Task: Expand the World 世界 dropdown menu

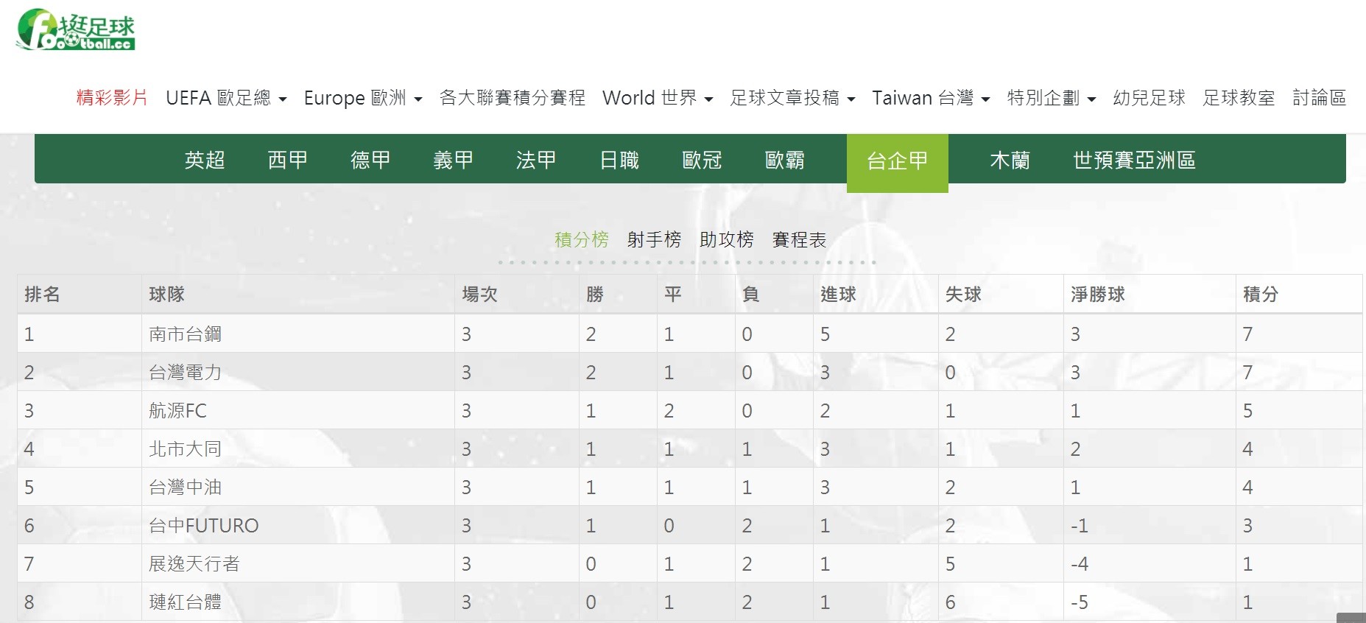Action: 658,98
